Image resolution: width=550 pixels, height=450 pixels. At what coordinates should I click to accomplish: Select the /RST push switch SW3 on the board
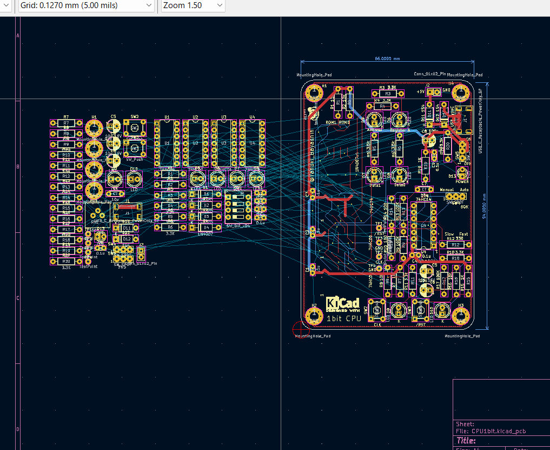pos(421,310)
